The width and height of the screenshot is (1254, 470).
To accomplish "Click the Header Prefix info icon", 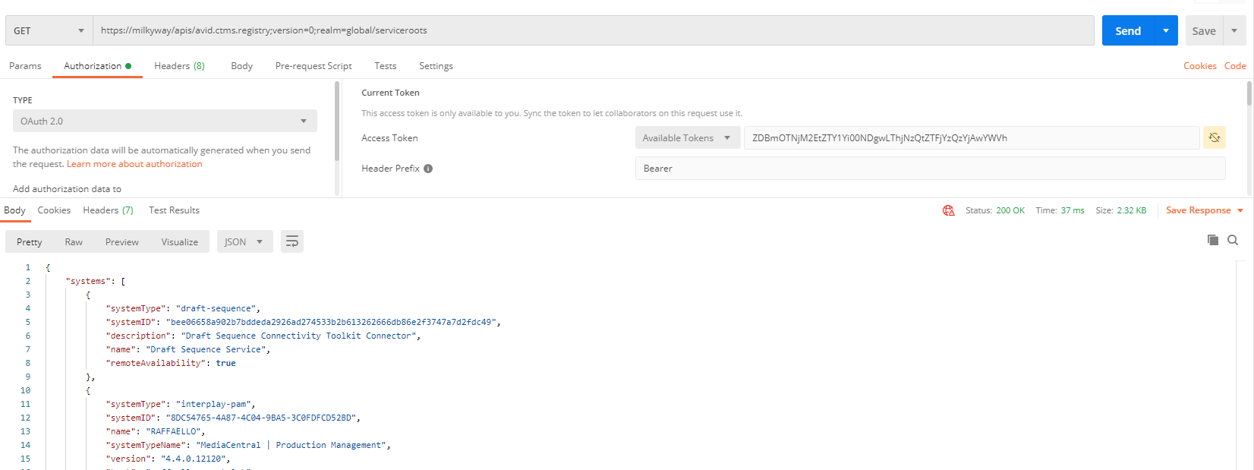I will [x=428, y=169].
